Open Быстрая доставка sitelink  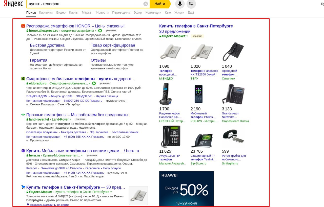click(x=47, y=45)
